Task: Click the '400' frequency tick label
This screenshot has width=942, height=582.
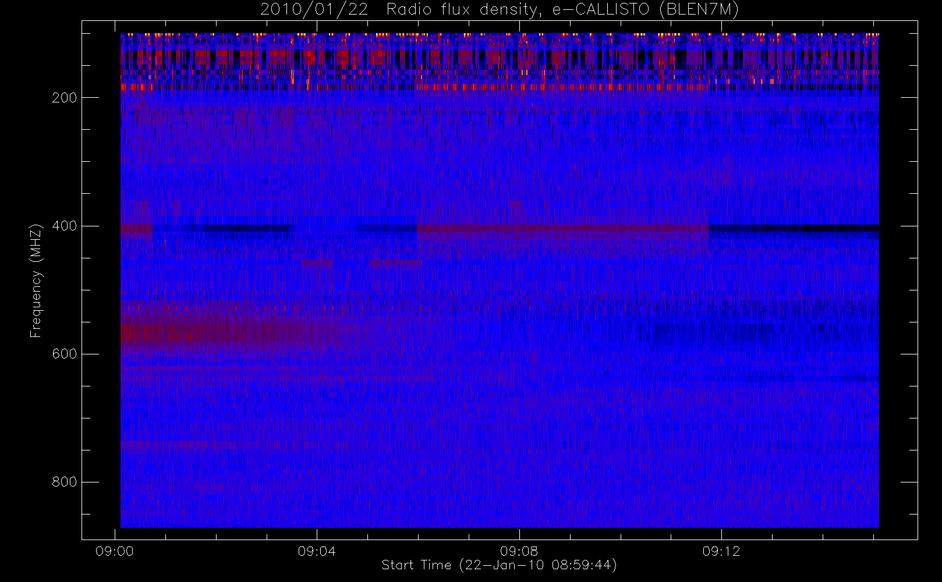Action: point(64,226)
